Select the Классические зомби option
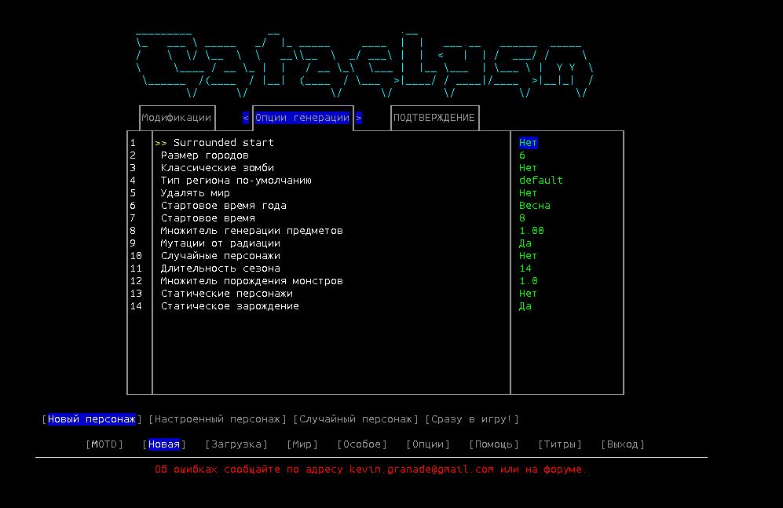This screenshot has width=783, height=508. 218,168
